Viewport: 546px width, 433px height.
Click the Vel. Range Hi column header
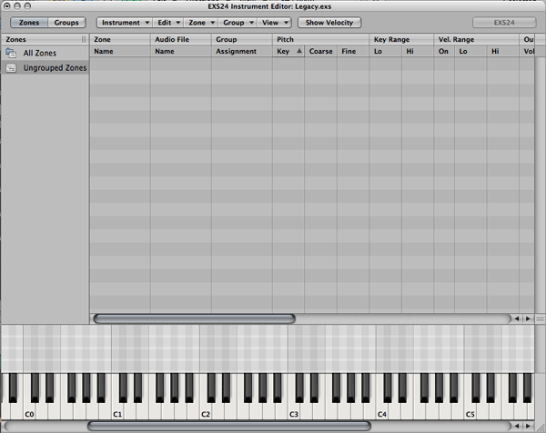point(503,51)
